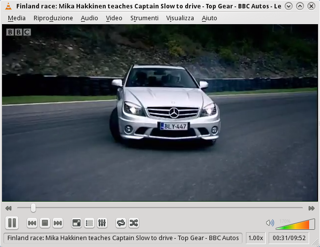
Task: Jump backward with rewind arrows
Action: (8, 208)
